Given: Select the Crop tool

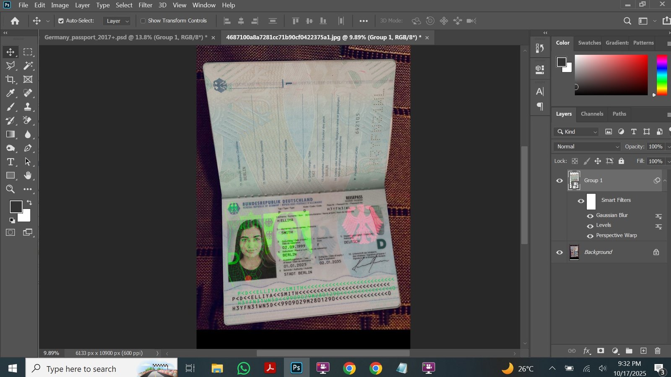Looking at the screenshot, I should point(10,80).
